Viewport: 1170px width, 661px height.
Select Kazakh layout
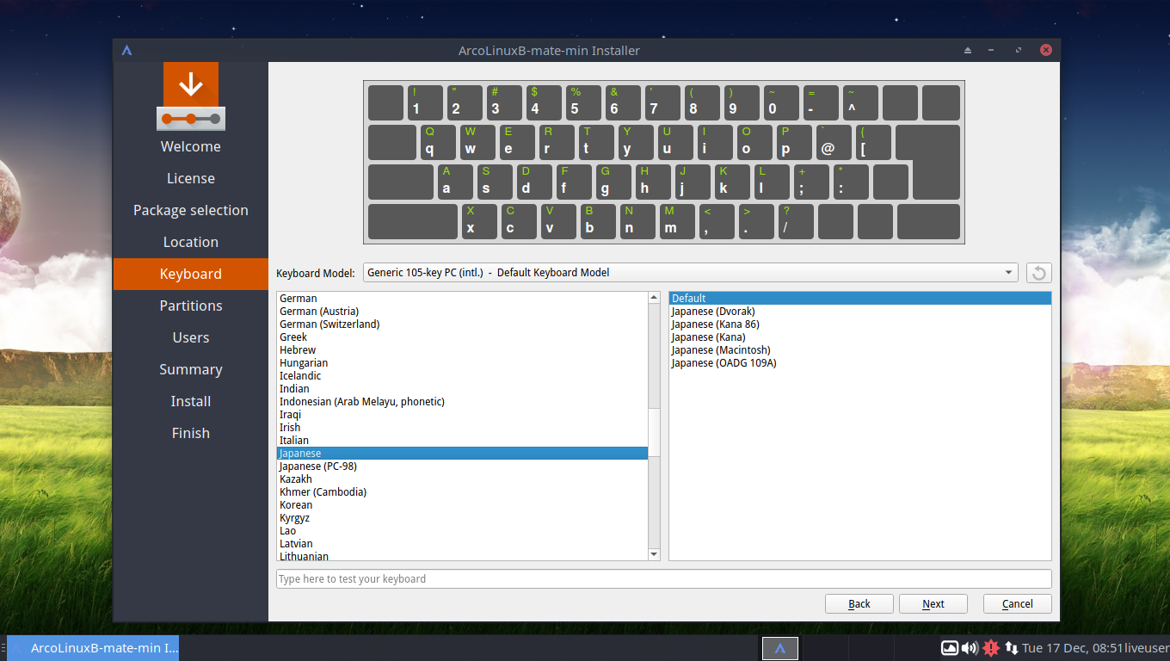click(462, 479)
